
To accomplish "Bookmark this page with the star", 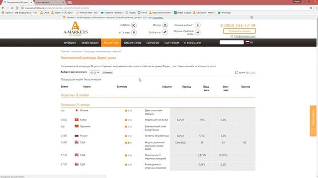I will click(x=311, y=8).
